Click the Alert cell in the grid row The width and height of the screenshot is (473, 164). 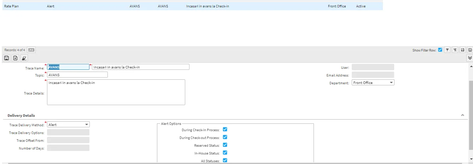[x=51, y=6]
